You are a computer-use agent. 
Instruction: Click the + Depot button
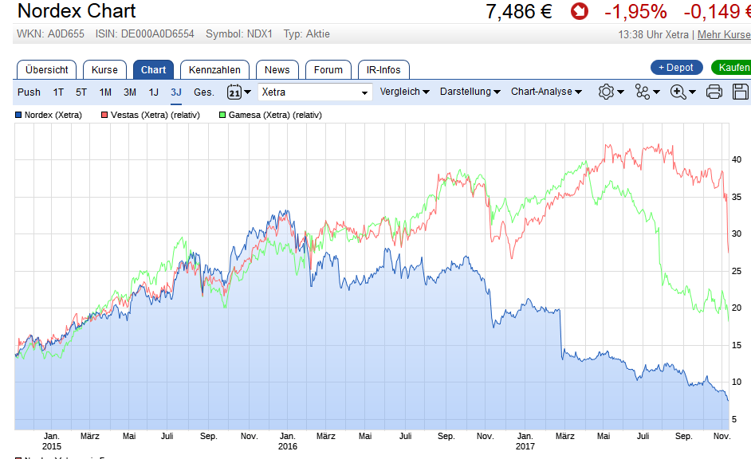coord(676,68)
